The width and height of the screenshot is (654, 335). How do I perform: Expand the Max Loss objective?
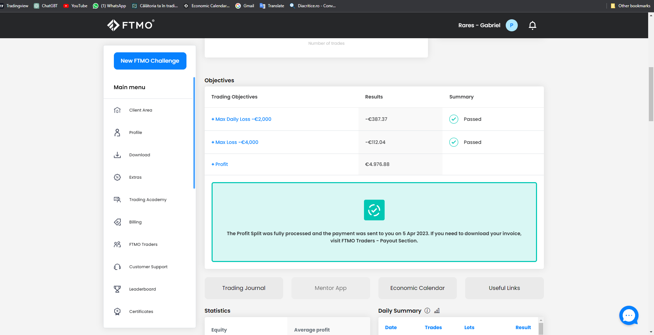tap(235, 142)
